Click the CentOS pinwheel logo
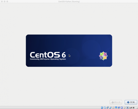The width and height of the screenshot is (138, 109). (103, 56)
